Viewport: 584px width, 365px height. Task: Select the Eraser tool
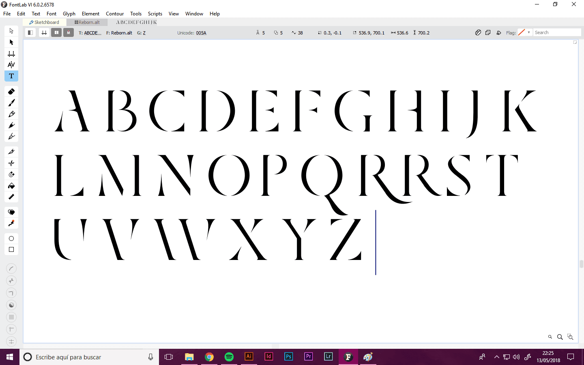tap(11, 92)
